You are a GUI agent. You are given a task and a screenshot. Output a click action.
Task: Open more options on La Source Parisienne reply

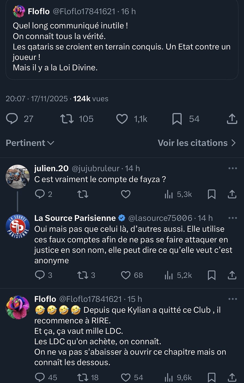coord(232,218)
